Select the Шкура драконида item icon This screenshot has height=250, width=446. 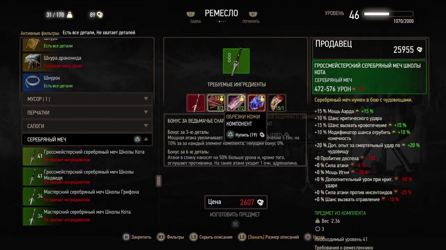pyautogui.click(x=32, y=62)
